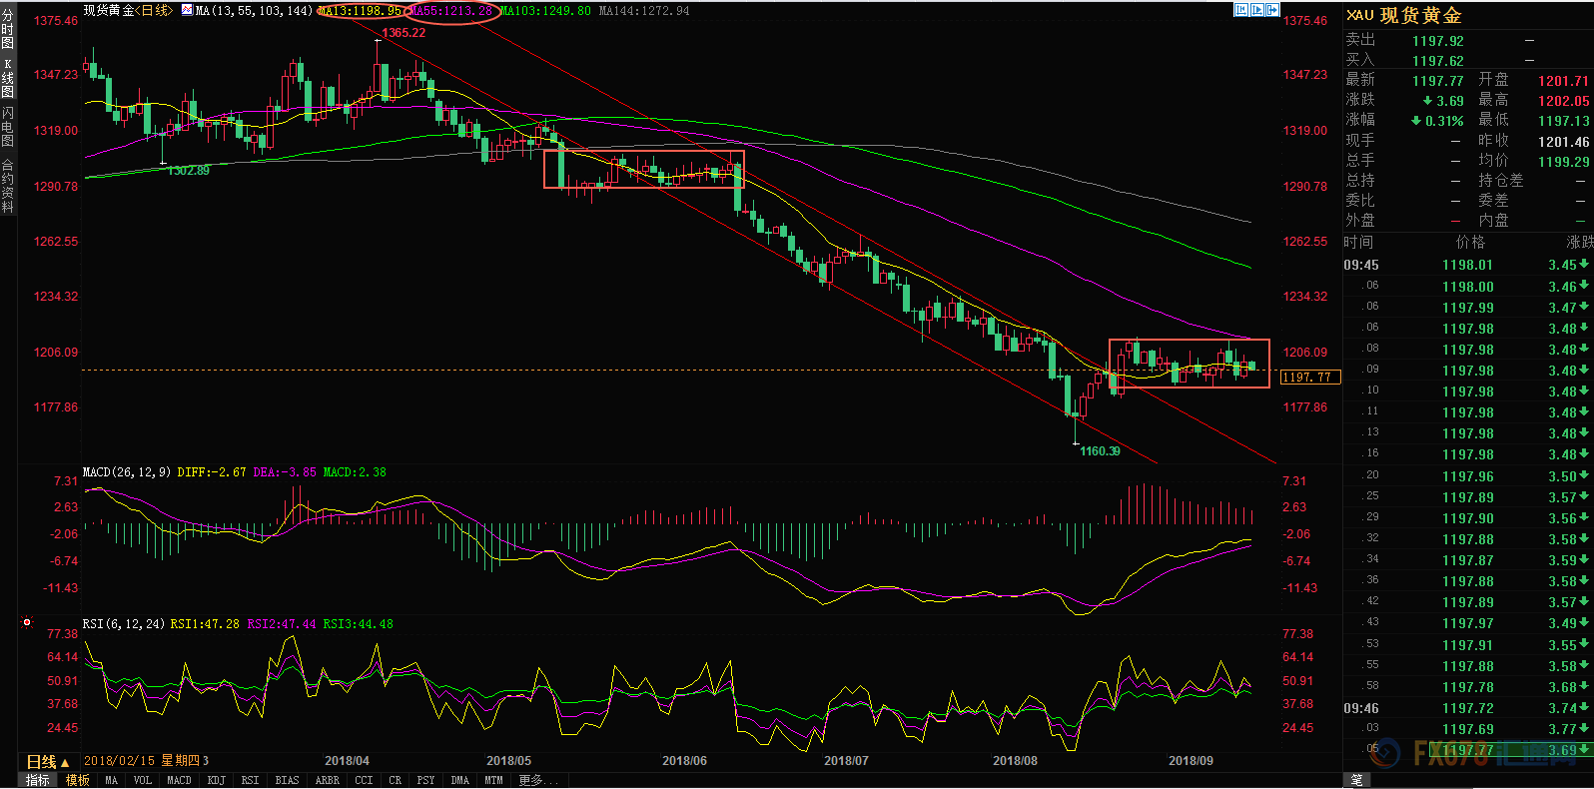This screenshot has width=1594, height=789.
Task: Switch to 分时图 side tab
Action: click(8, 28)
